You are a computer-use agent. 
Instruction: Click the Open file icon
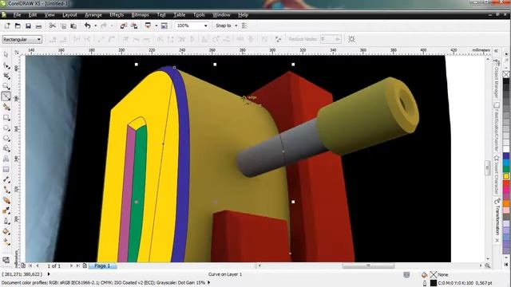[x=18, y=26]
